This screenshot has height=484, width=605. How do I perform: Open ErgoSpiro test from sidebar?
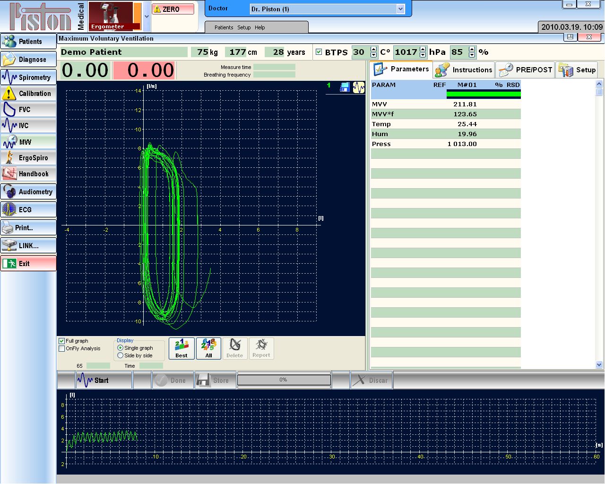tap(28, 158)
